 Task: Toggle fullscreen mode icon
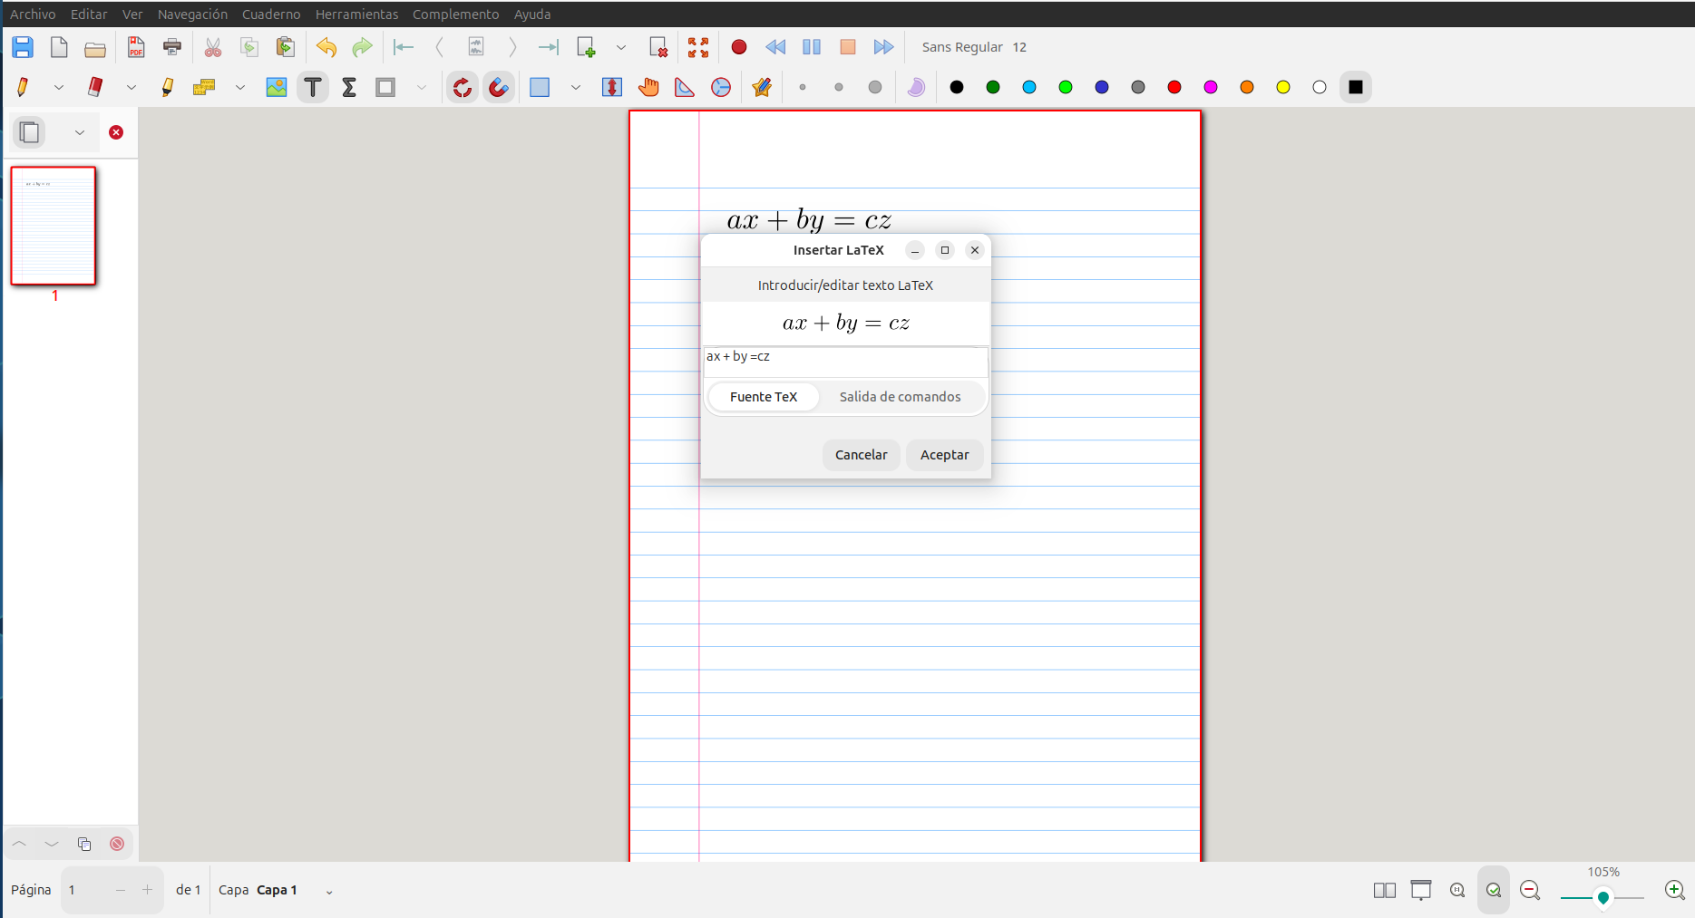[x=698, y=47]
